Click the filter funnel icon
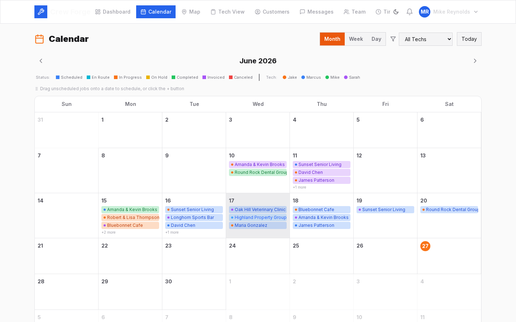Image resolution: width=516 pixels, height=322 pixels. (393, 39)
